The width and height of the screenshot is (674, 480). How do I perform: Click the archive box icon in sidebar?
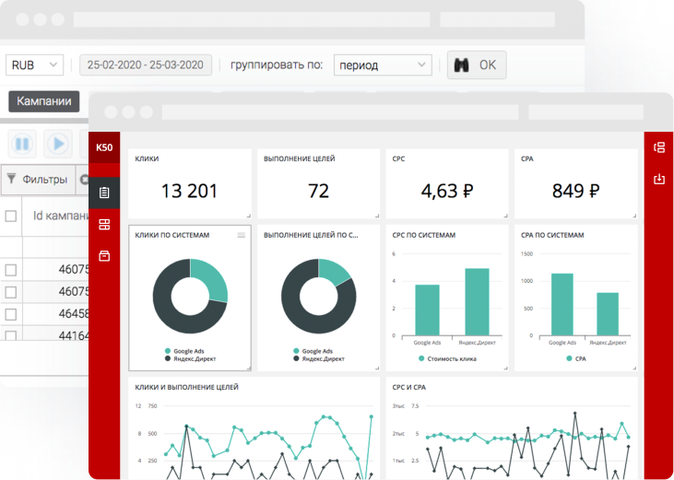point(104,255)
